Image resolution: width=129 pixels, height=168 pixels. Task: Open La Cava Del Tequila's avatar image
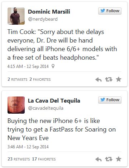point(16,105)
